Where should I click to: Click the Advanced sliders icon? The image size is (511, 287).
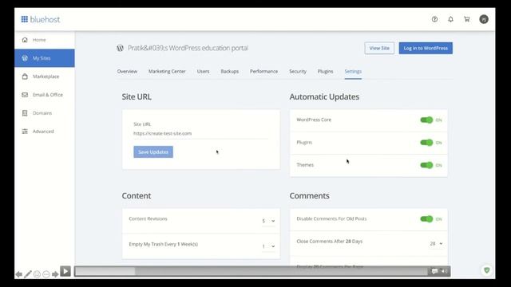coord(25,131)
